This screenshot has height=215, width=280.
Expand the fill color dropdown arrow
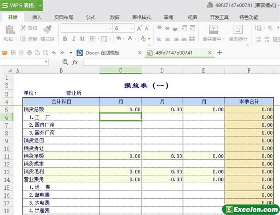tap(124, 39)
